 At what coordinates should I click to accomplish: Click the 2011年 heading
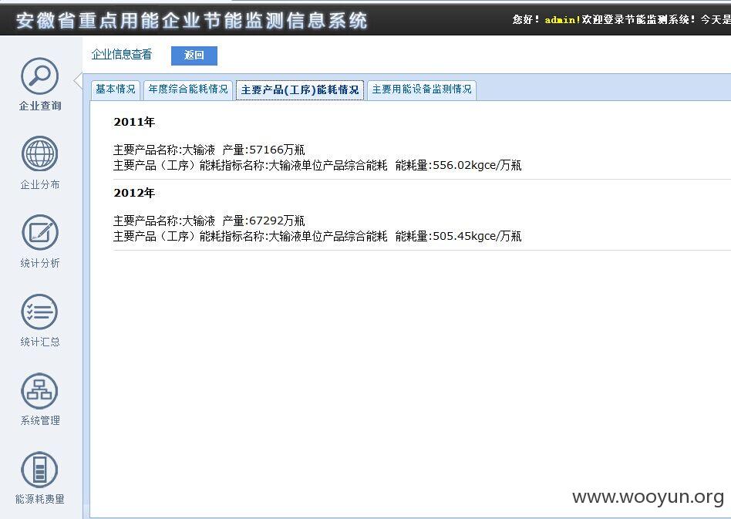(x=134, y=122)
